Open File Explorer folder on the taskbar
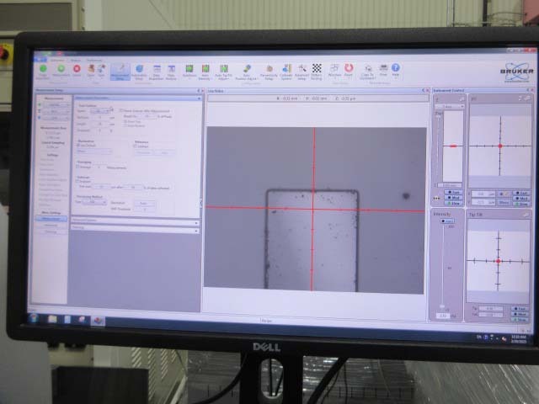Image resolution: width=539 pixels, height=404 pixels. pyautogui.click(x=52, y=319)
